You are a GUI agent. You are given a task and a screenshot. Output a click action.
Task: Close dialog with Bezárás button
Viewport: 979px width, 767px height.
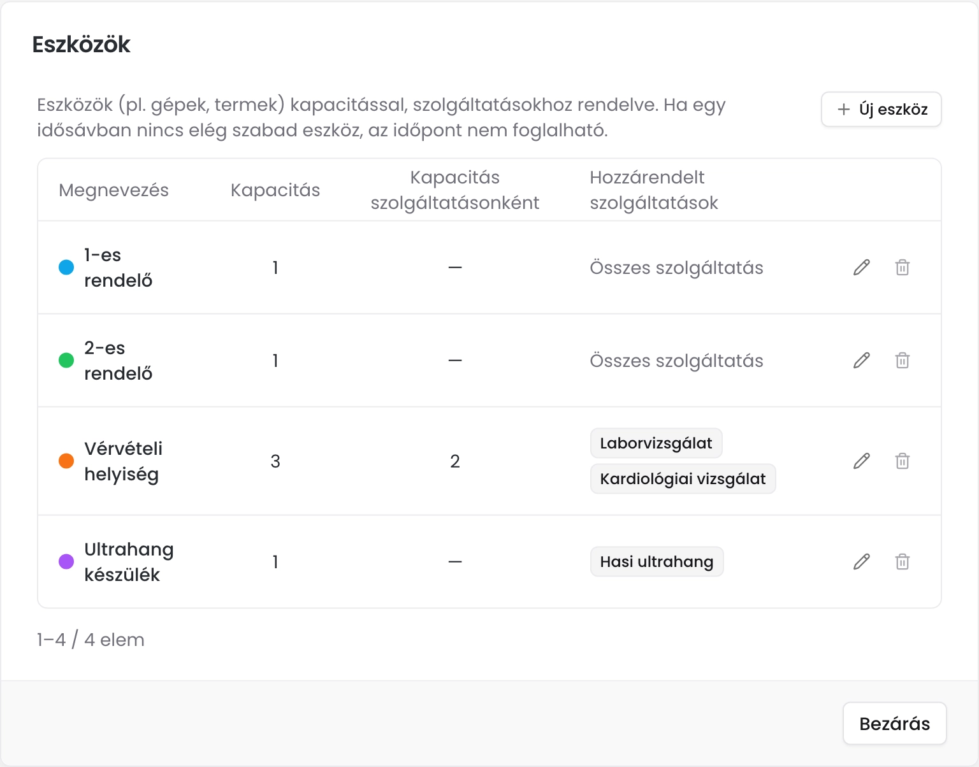tap(895, 724)
